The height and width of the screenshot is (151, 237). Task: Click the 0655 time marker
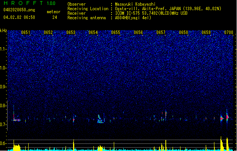tap(116, 32)
